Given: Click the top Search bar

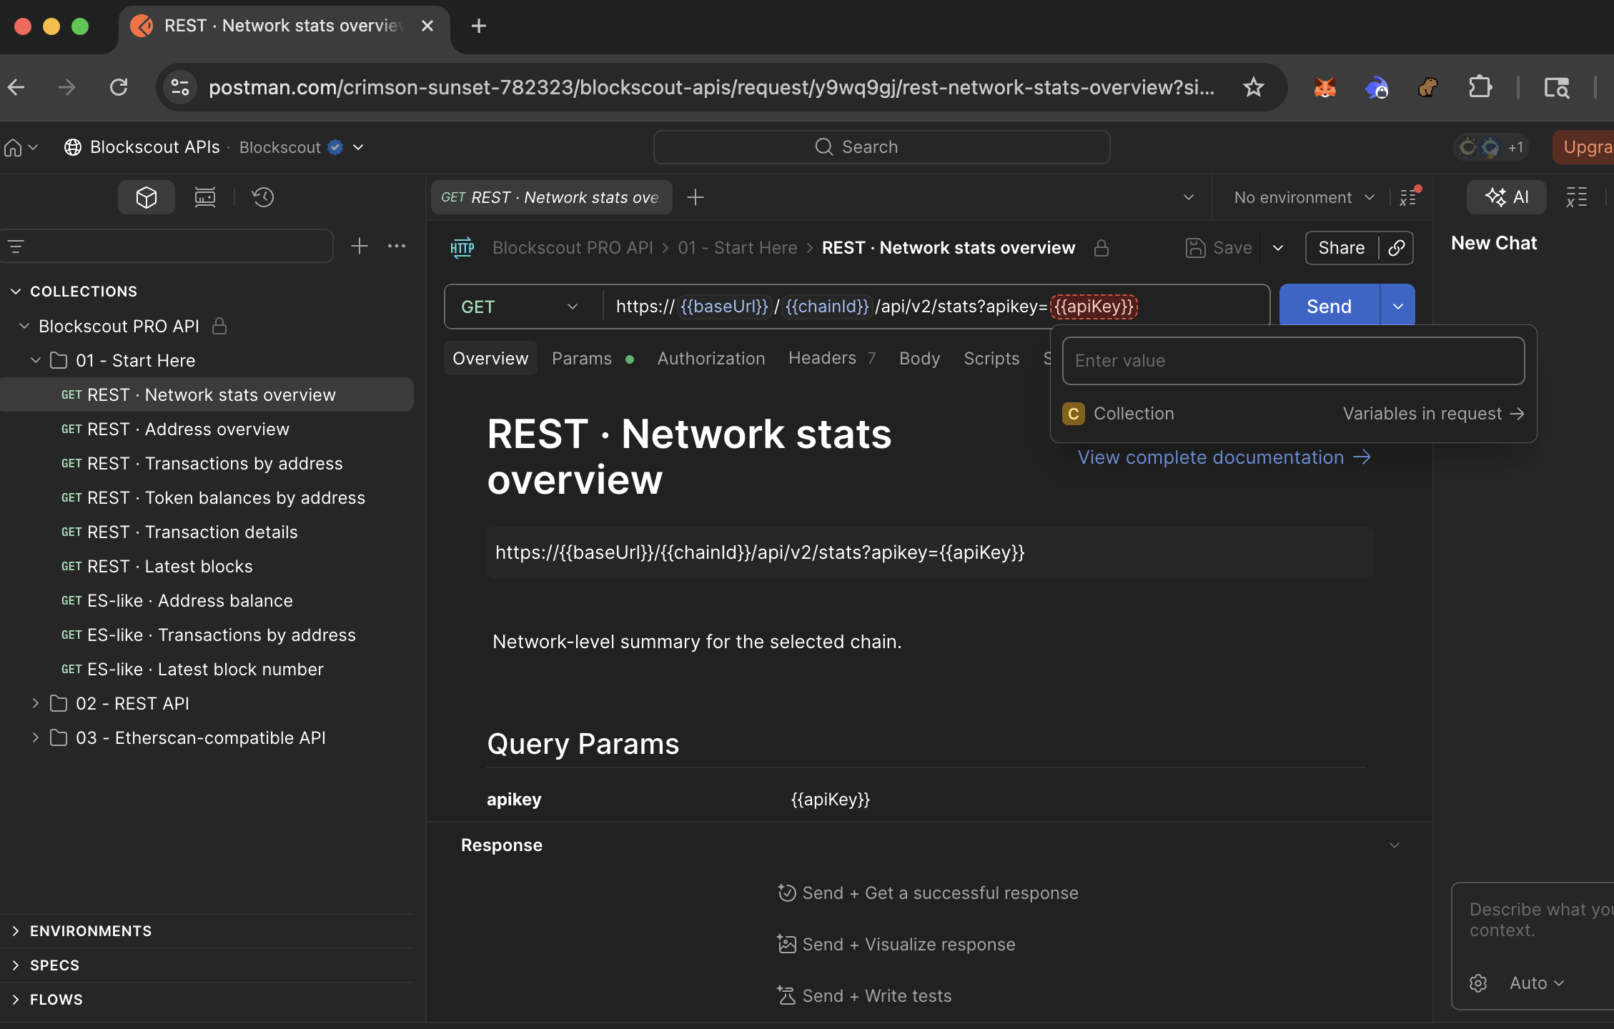Looking at the screenshot, I should click(881, 147).
